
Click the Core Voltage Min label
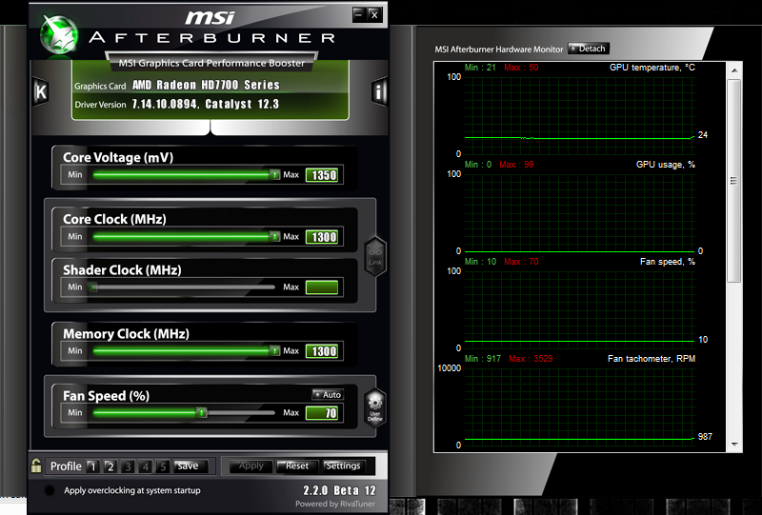[75, 174]
